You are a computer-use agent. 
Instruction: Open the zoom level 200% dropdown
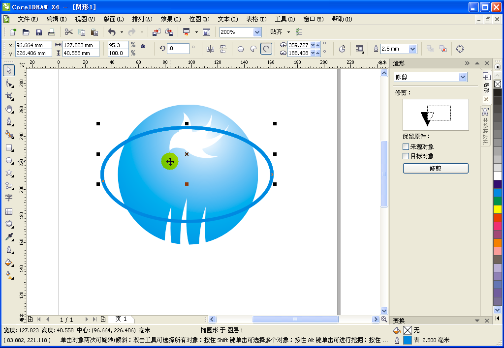[x=257, y=32]
